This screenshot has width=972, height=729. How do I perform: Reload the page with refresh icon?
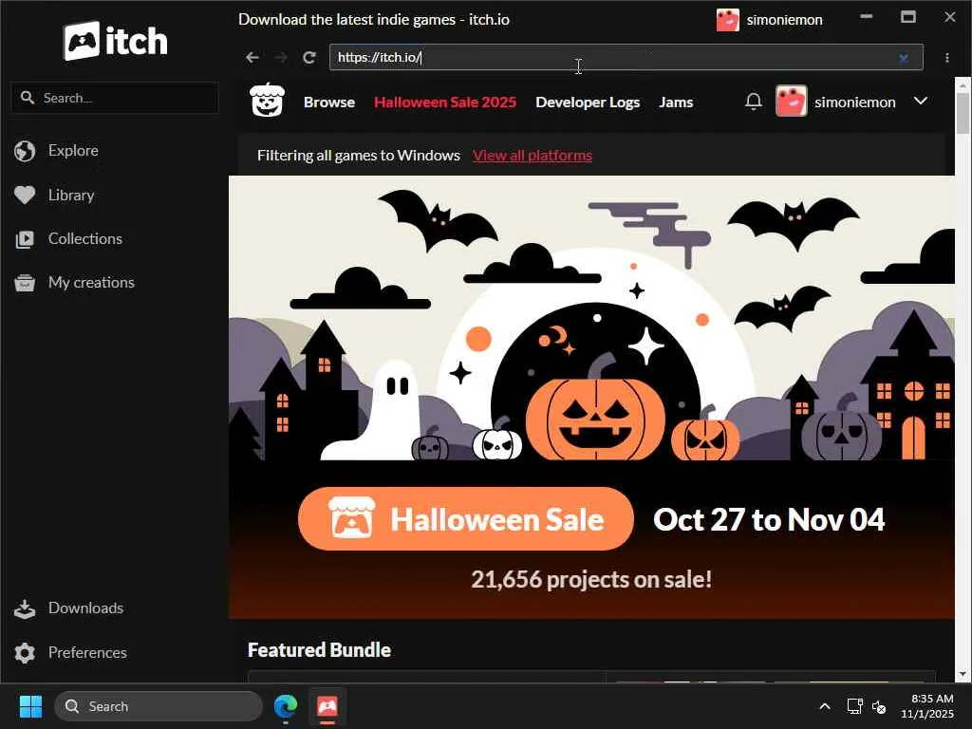coord(309,58)
